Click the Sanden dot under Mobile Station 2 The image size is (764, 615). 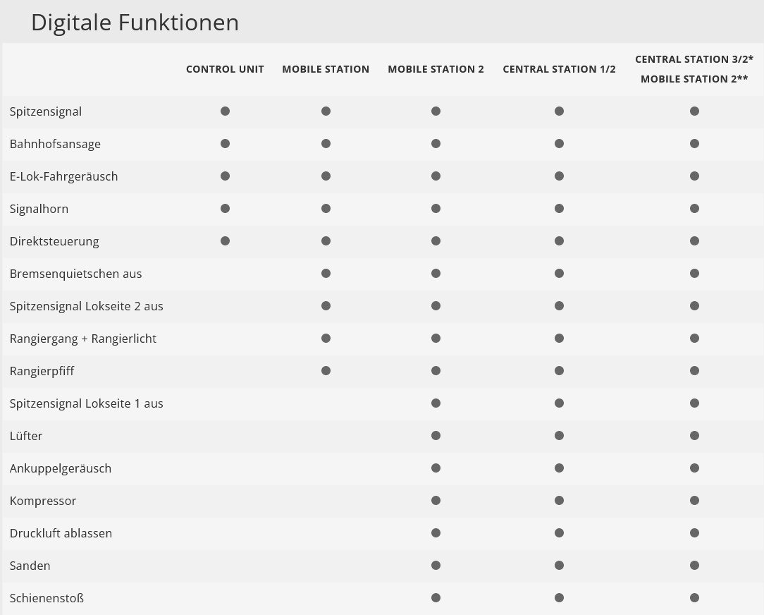pyautogui.click(x=436, y=566)
